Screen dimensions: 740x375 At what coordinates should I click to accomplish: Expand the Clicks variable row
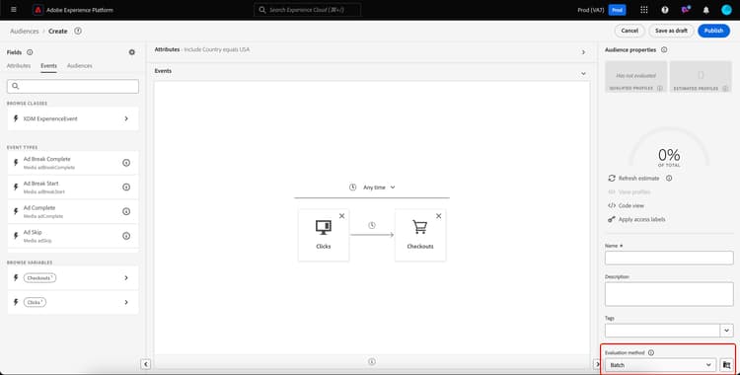(73, 302)
